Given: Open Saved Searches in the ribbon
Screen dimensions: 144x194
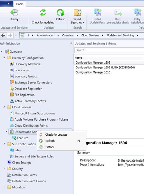Looking at the screenshot, I should pos(77,16).
